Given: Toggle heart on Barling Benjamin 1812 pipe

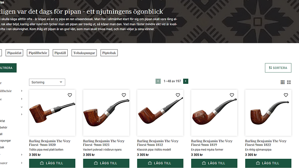Looking at the screenshot, I should pos(178,95).
